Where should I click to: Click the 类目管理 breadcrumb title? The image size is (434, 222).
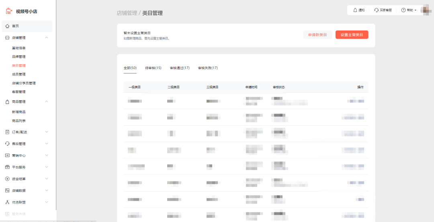(x=153, y=13)
